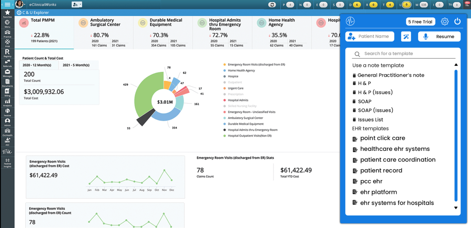Screen dimensions: 471x228
Task: Toggle Urgent Care legend entry
Action: 233,88
